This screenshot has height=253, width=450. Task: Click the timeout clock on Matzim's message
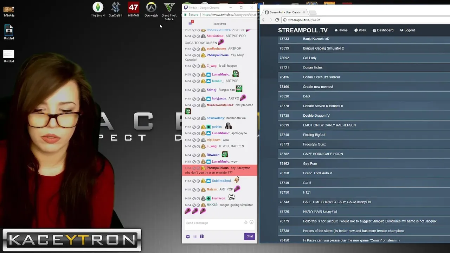(x=198, y=190)
